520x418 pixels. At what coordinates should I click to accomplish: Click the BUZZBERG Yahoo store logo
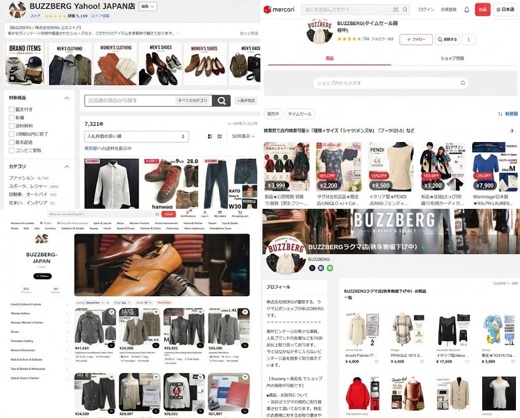17,10
